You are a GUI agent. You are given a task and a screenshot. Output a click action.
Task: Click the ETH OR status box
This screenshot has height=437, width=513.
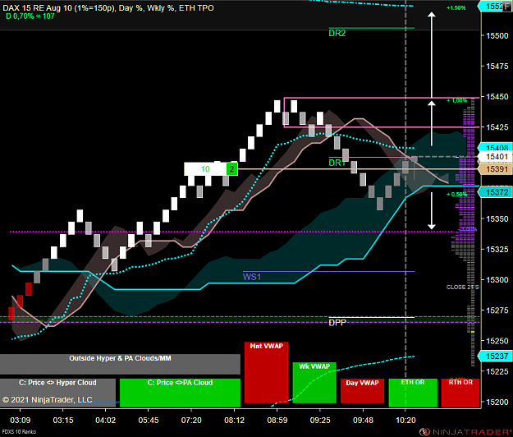click(413, 393)
